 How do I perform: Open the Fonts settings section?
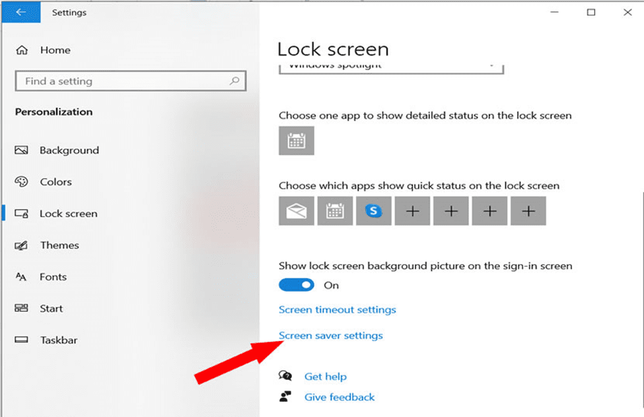coord(53,277)
